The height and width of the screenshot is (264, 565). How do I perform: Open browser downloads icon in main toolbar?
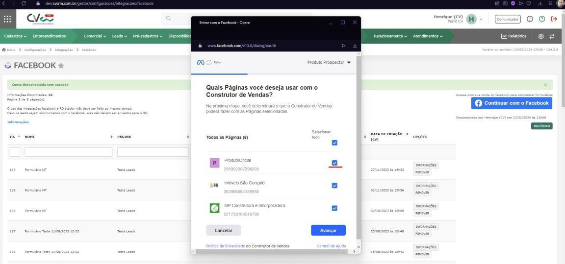pos(540,3)
